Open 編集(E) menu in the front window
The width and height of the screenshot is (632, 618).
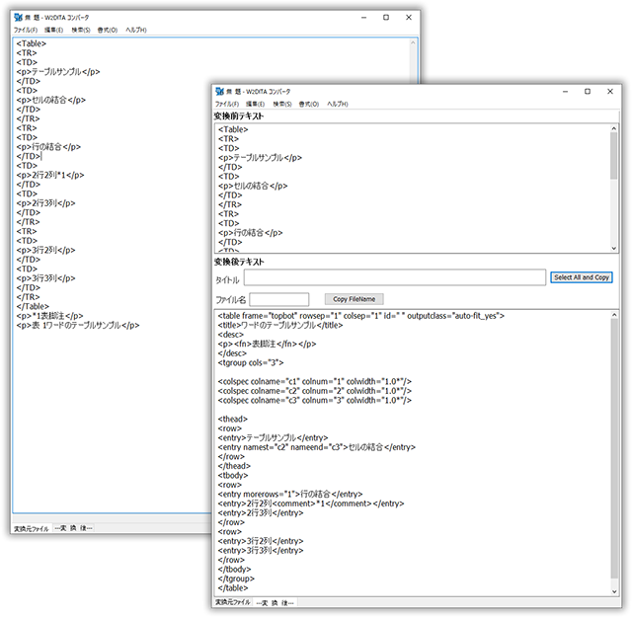[x=255, y=104]
